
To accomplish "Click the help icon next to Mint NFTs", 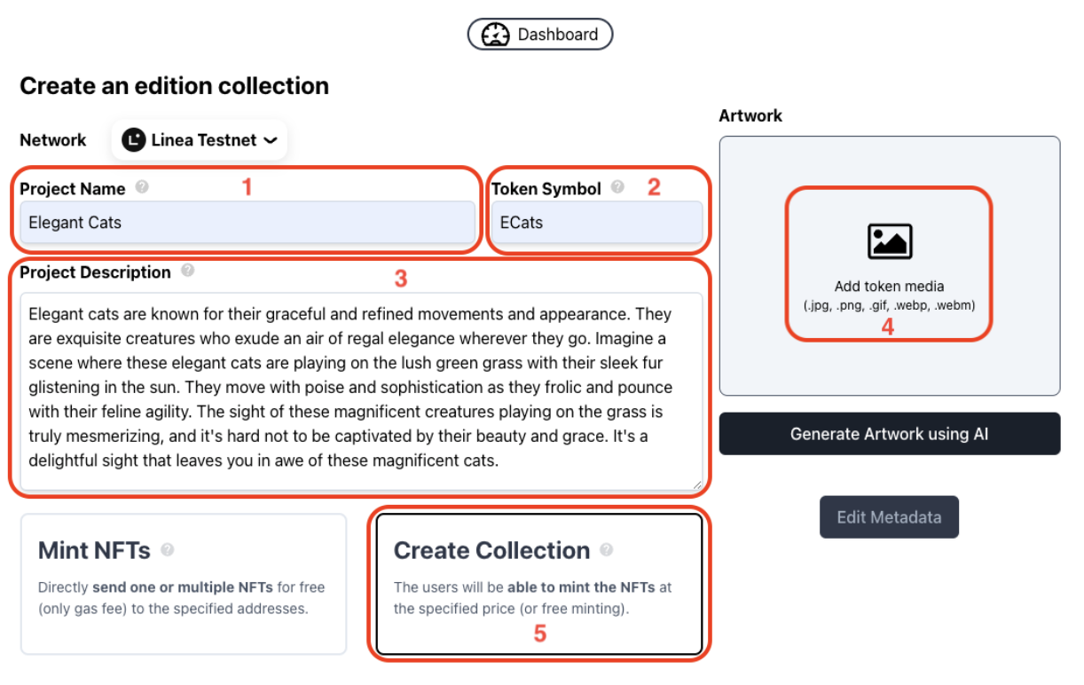I will point(168,550).
